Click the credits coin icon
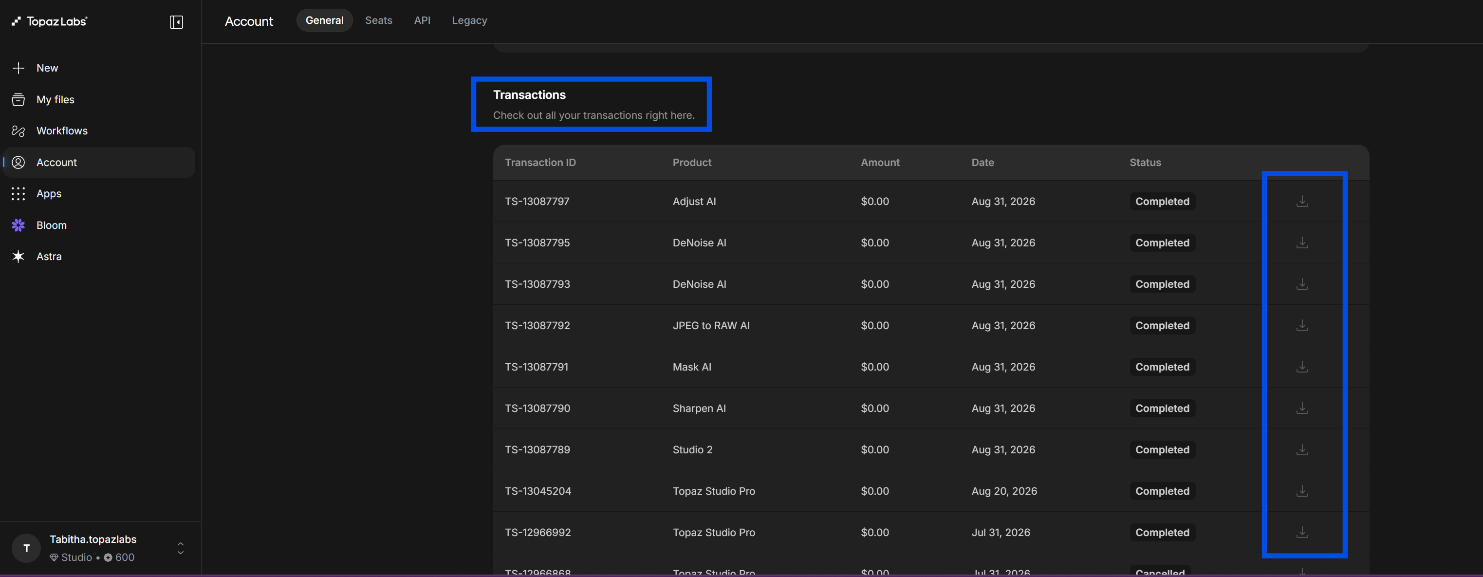1483x577 pixels. pyautogui.click(x=108, y=558)
